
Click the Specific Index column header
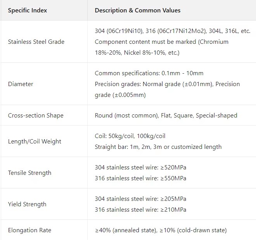click(x=28, y=10)
